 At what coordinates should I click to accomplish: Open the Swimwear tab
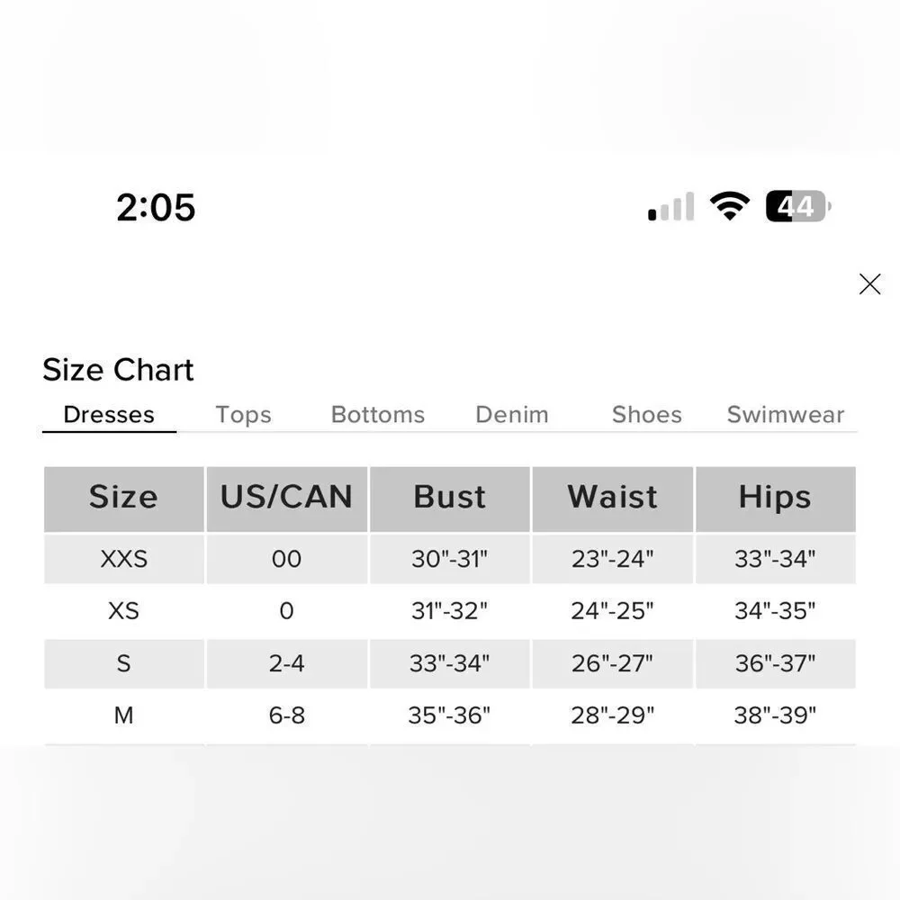coord(785,415)
